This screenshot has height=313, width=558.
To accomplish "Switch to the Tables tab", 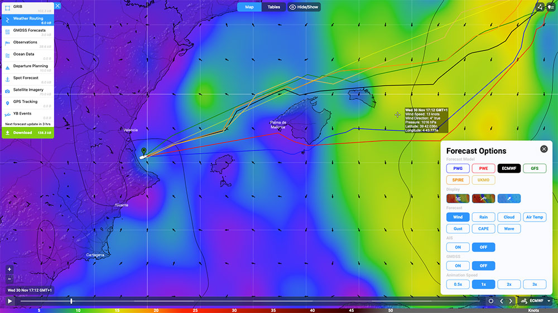I will [274, 7].
